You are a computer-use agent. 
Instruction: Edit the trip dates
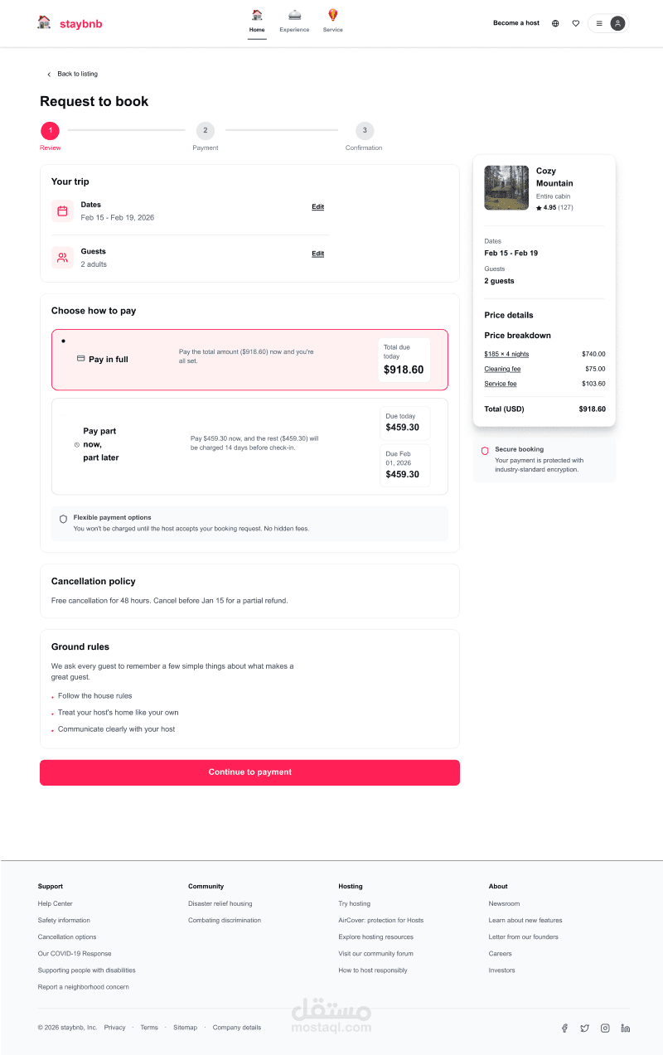pos(317,207)
